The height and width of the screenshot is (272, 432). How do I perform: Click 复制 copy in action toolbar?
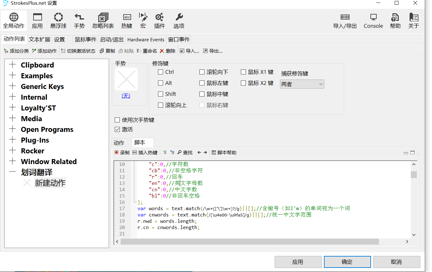pyautogui.click(x=107, y=51)
